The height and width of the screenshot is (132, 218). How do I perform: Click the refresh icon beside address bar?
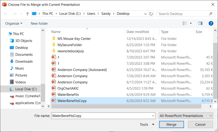[151, 14]
